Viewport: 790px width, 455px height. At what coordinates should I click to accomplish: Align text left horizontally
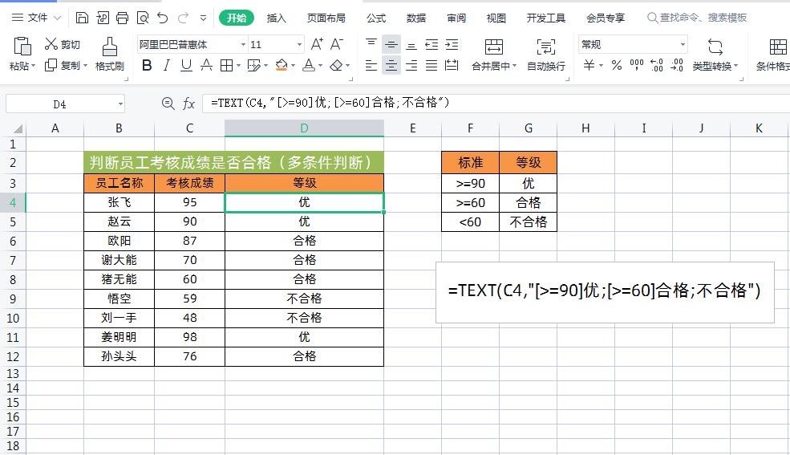point(371,65)
